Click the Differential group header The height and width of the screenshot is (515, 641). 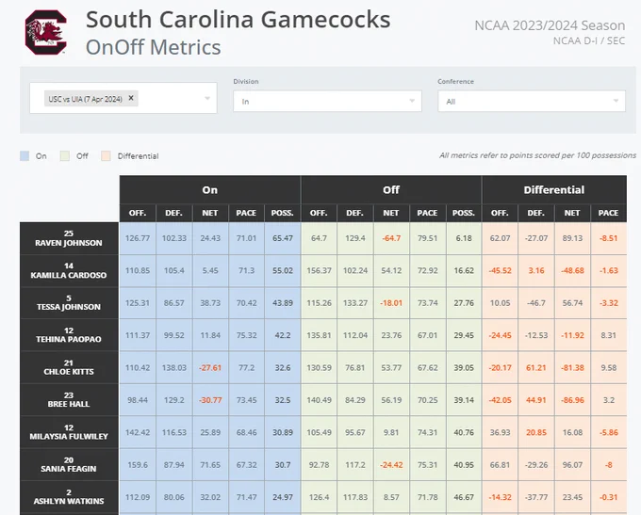pyautogui.click(x=554, y=190)
